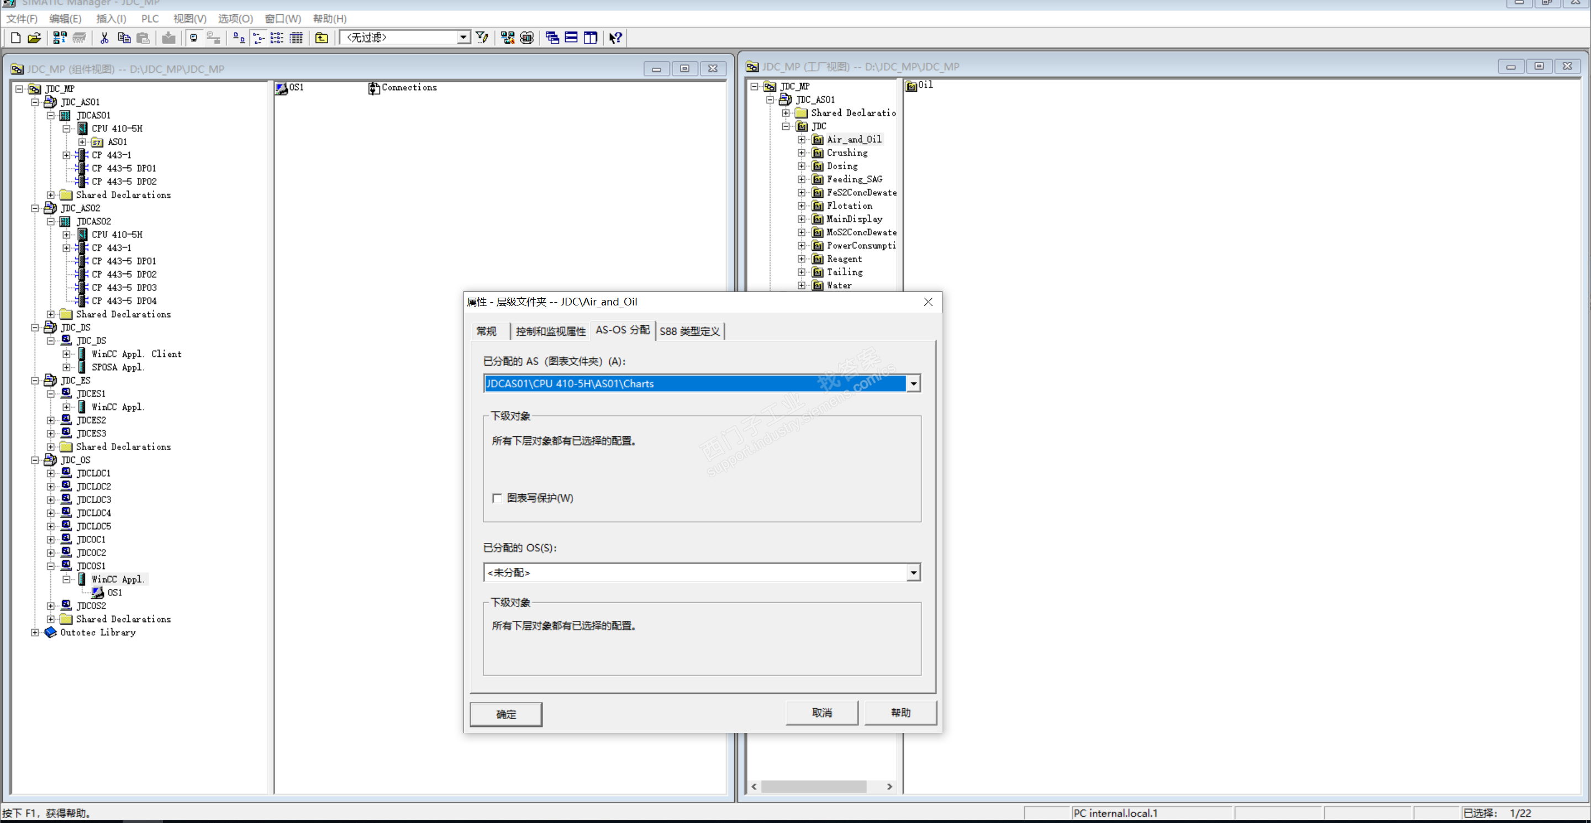Open the assigned AS charts dropdown

913,383
